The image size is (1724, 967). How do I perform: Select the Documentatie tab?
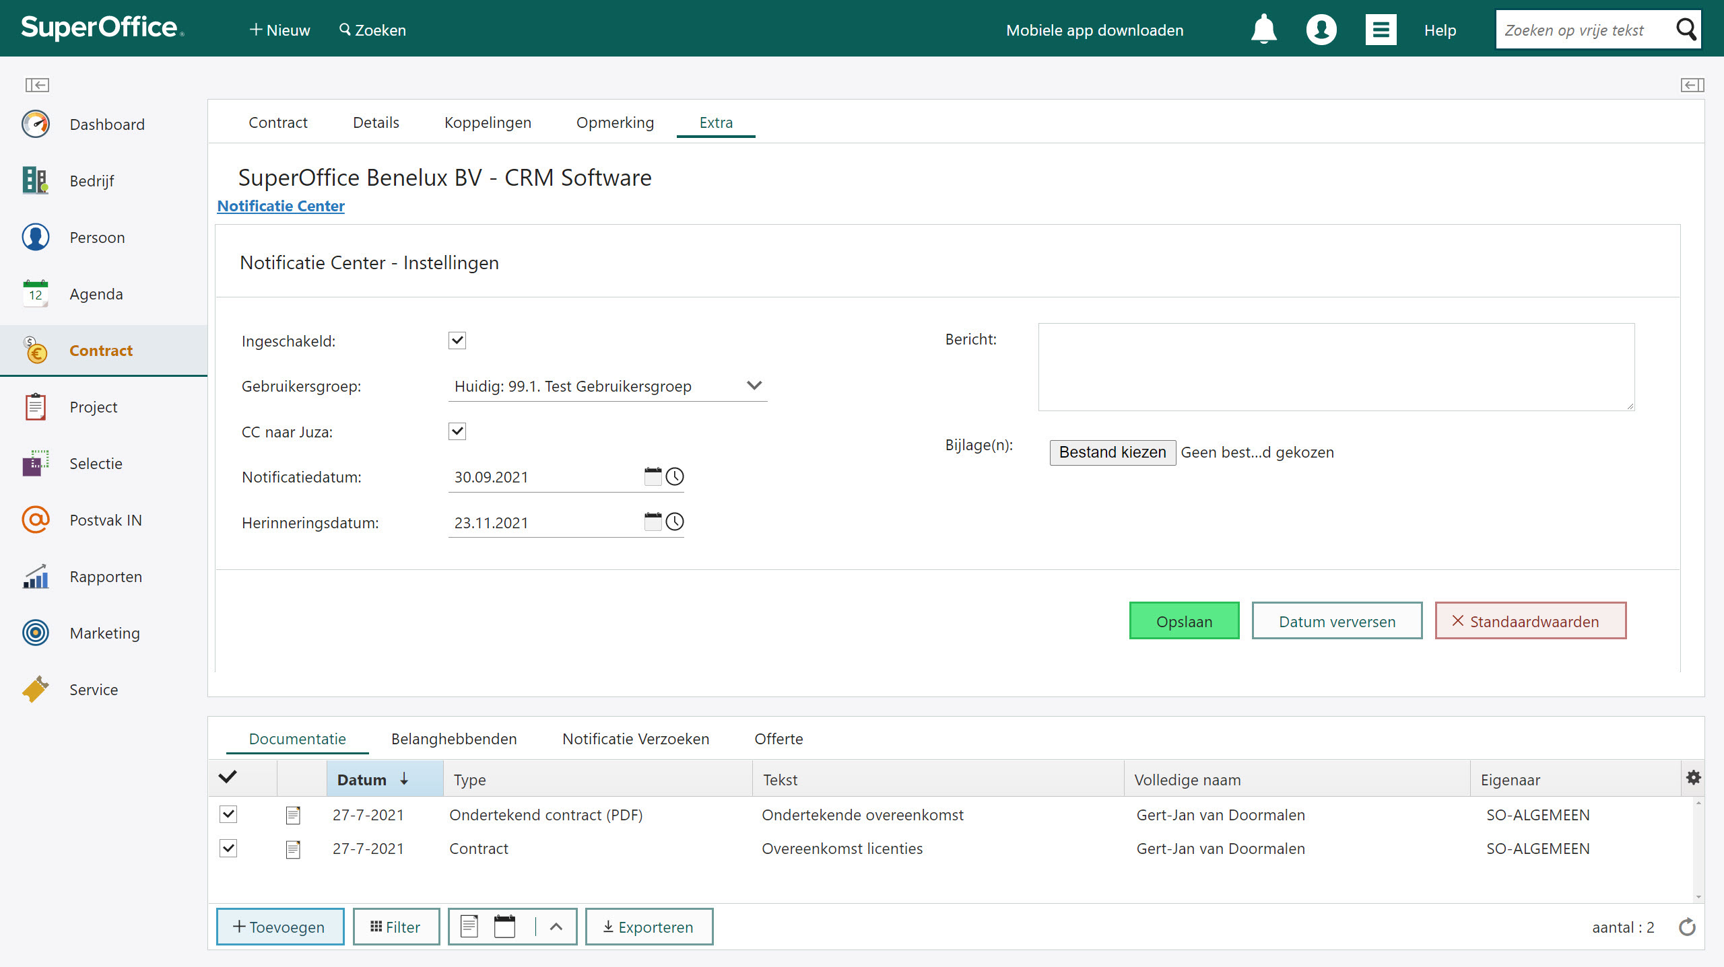pos(297,739)
